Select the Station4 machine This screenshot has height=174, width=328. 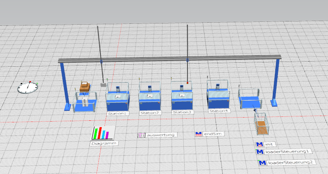(218, 97)
